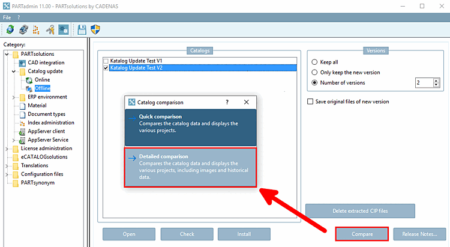This screenshot has height=247, width=450.
Task: Expand the AppServer Service node
Action: [x=13, y=140]
